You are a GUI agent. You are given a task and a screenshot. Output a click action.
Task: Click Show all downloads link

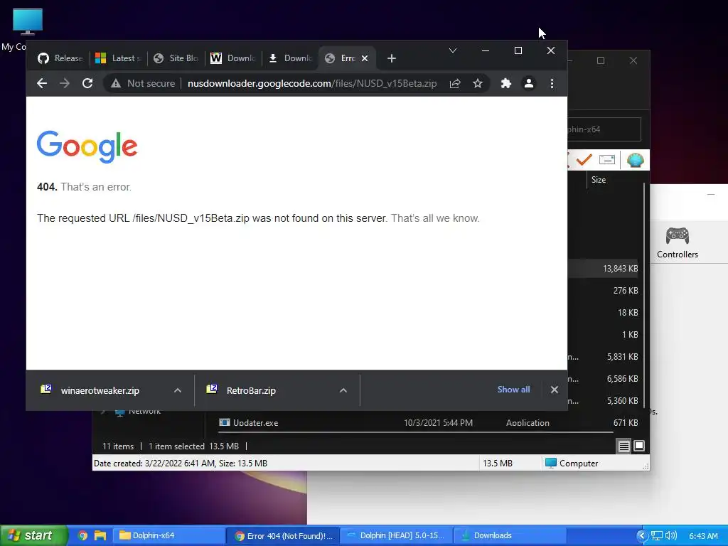[513, 390]
